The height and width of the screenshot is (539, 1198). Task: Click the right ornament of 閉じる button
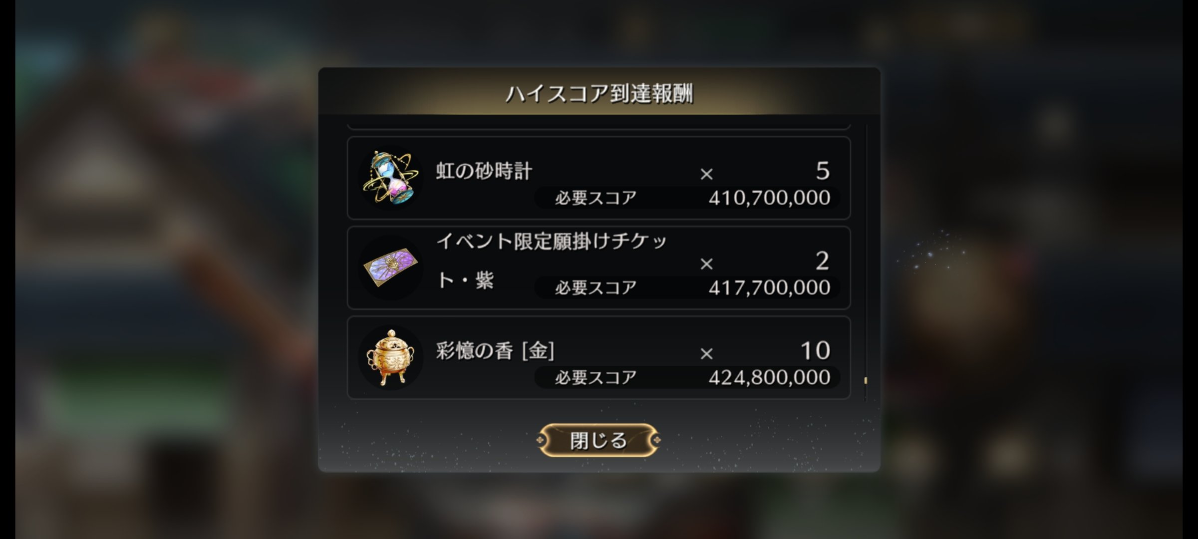(656, 440)
